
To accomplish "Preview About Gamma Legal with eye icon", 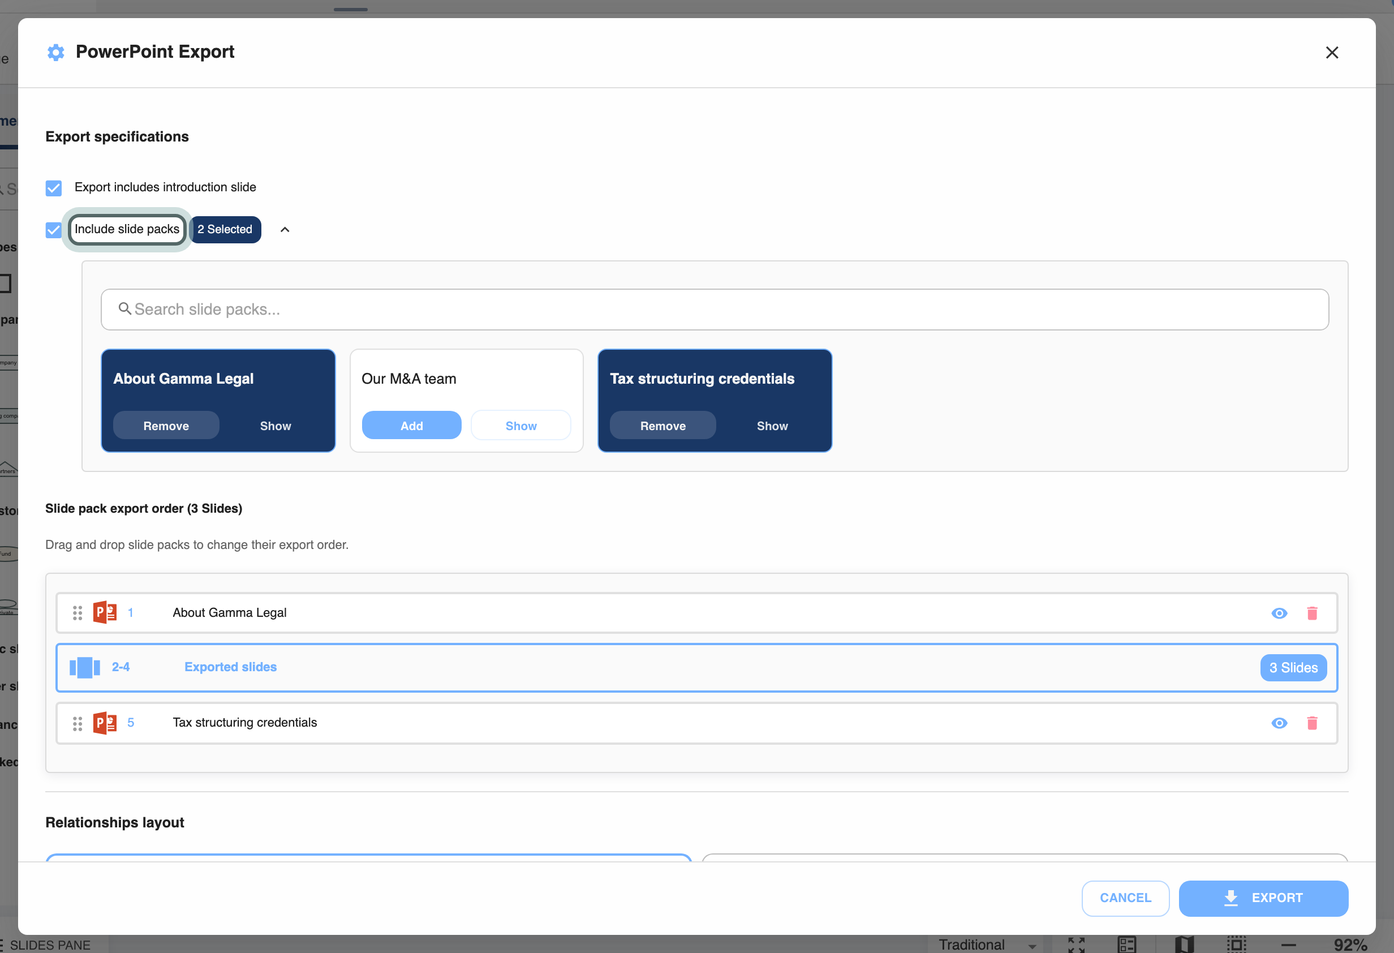I will pyautogui.click(x=1279, y=613).
